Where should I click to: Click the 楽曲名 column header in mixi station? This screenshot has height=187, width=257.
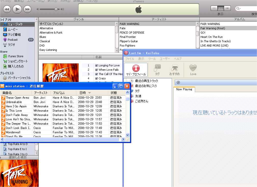point(16,93)
